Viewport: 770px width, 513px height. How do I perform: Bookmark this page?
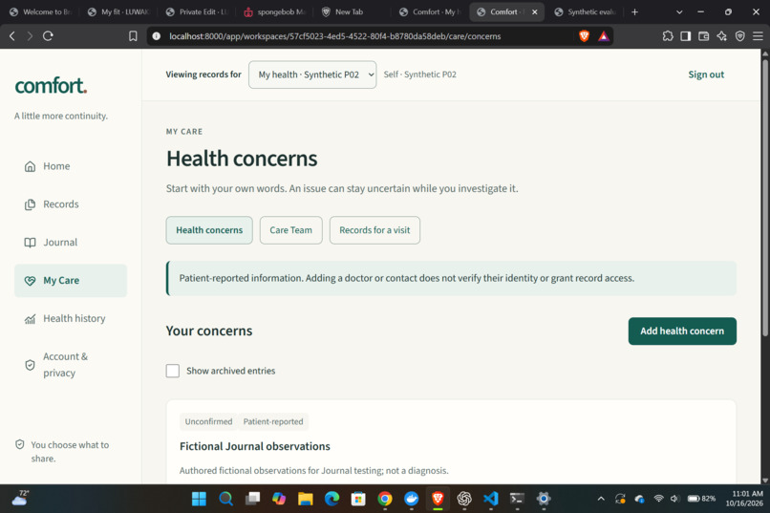point(133,36)
